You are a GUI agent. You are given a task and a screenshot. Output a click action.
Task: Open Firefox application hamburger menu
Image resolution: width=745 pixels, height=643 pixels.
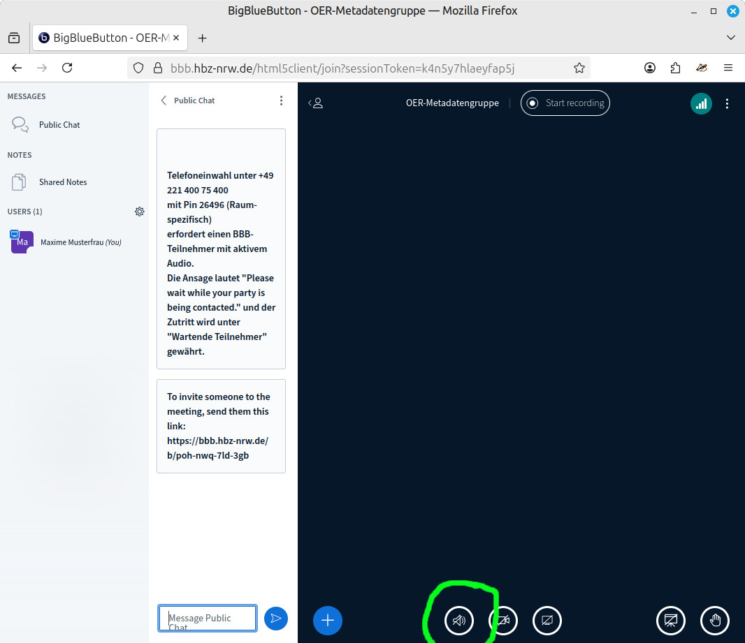pos(728,68)
